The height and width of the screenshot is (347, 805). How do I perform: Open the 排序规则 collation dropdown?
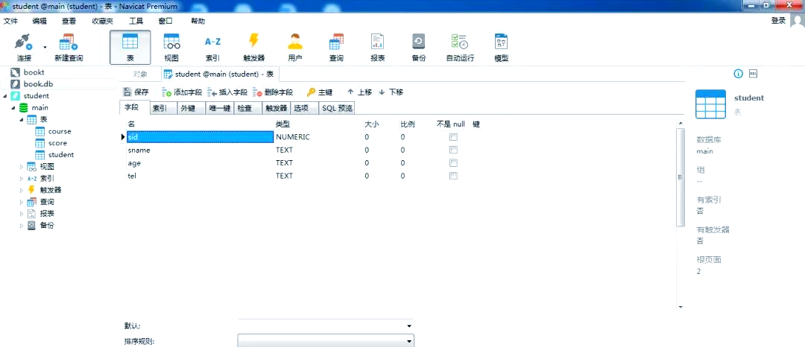pos(409,341)
